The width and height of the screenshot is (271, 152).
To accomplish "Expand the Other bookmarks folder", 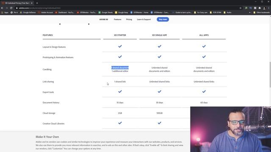I will (x=261, y=12).
